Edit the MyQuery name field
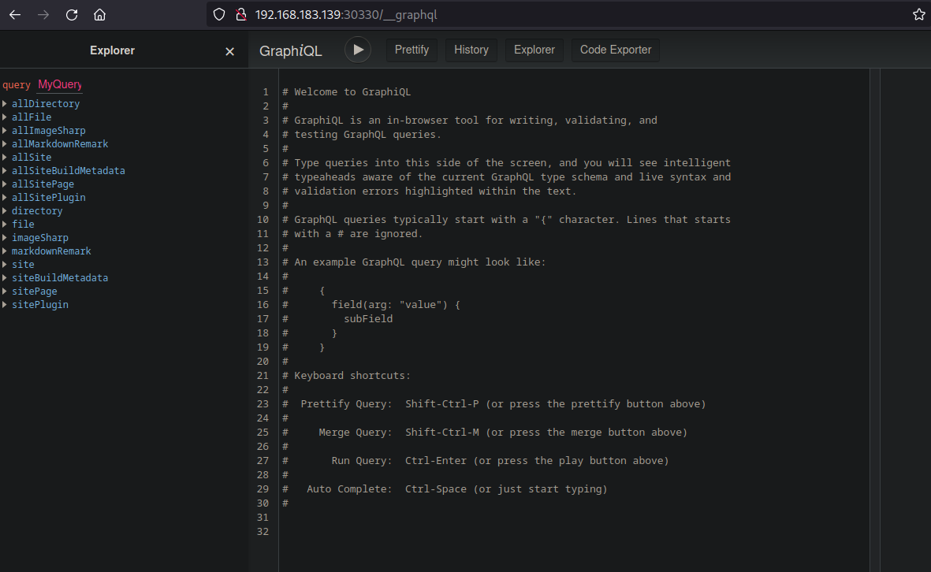Viewport: 931px width, 572px height. pos(60,84)
